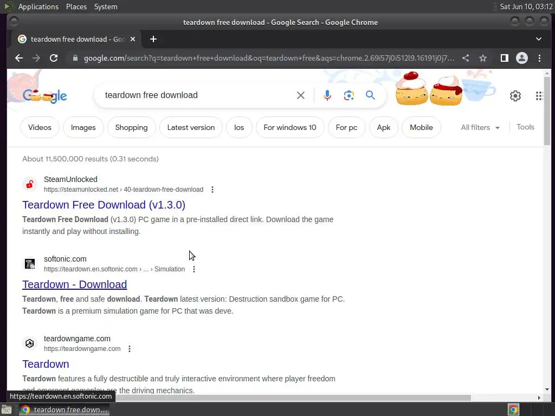The width and height of the screenshot is (555, 416).
Task: Click the SteamUnlocked site favicon
Action: tap(30, 184)
